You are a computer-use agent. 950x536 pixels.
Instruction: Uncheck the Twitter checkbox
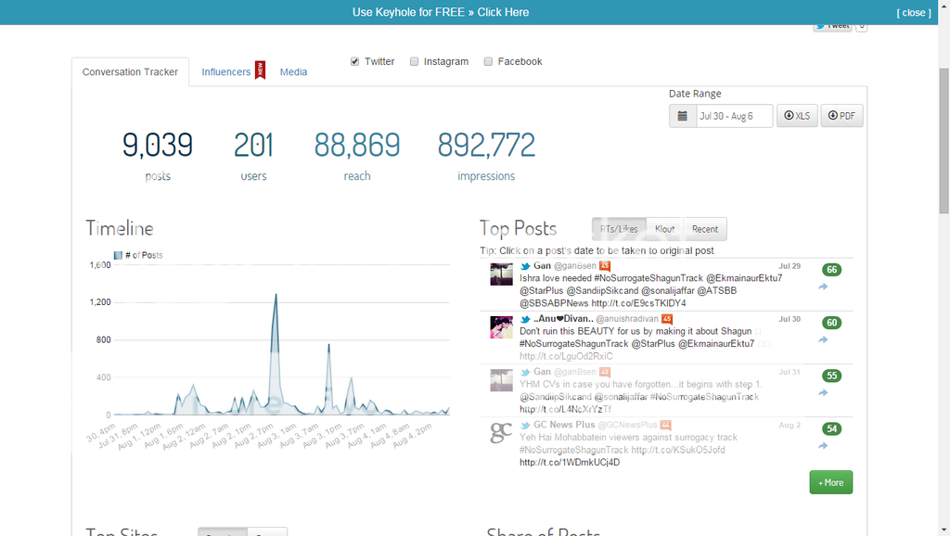coord(354,62)
